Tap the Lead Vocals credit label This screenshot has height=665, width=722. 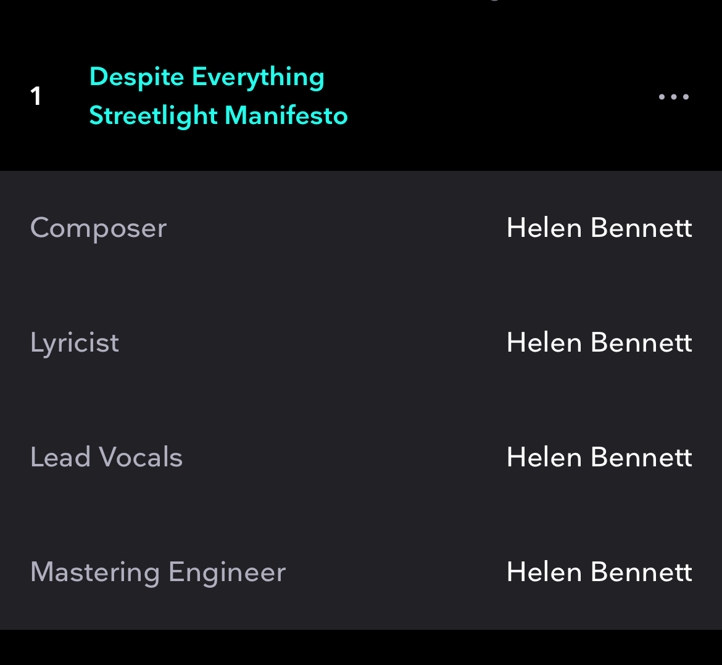(107, 458)
